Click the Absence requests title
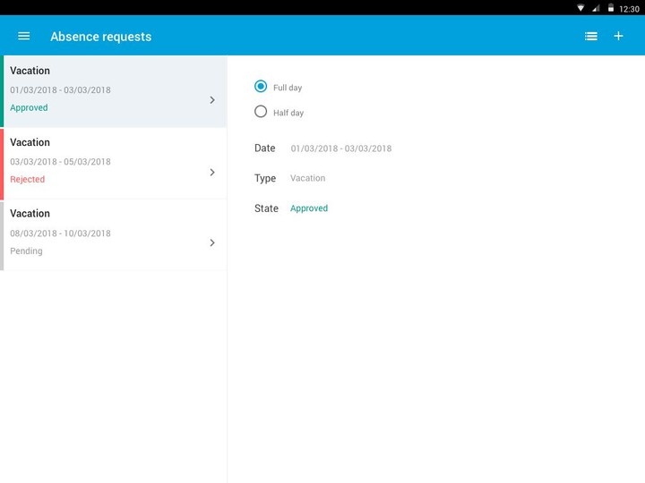 click(x=100, y=37)
